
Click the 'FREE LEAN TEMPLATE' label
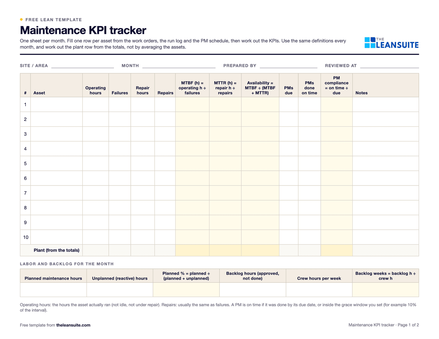pyautogui.click(x=54, y=20)
